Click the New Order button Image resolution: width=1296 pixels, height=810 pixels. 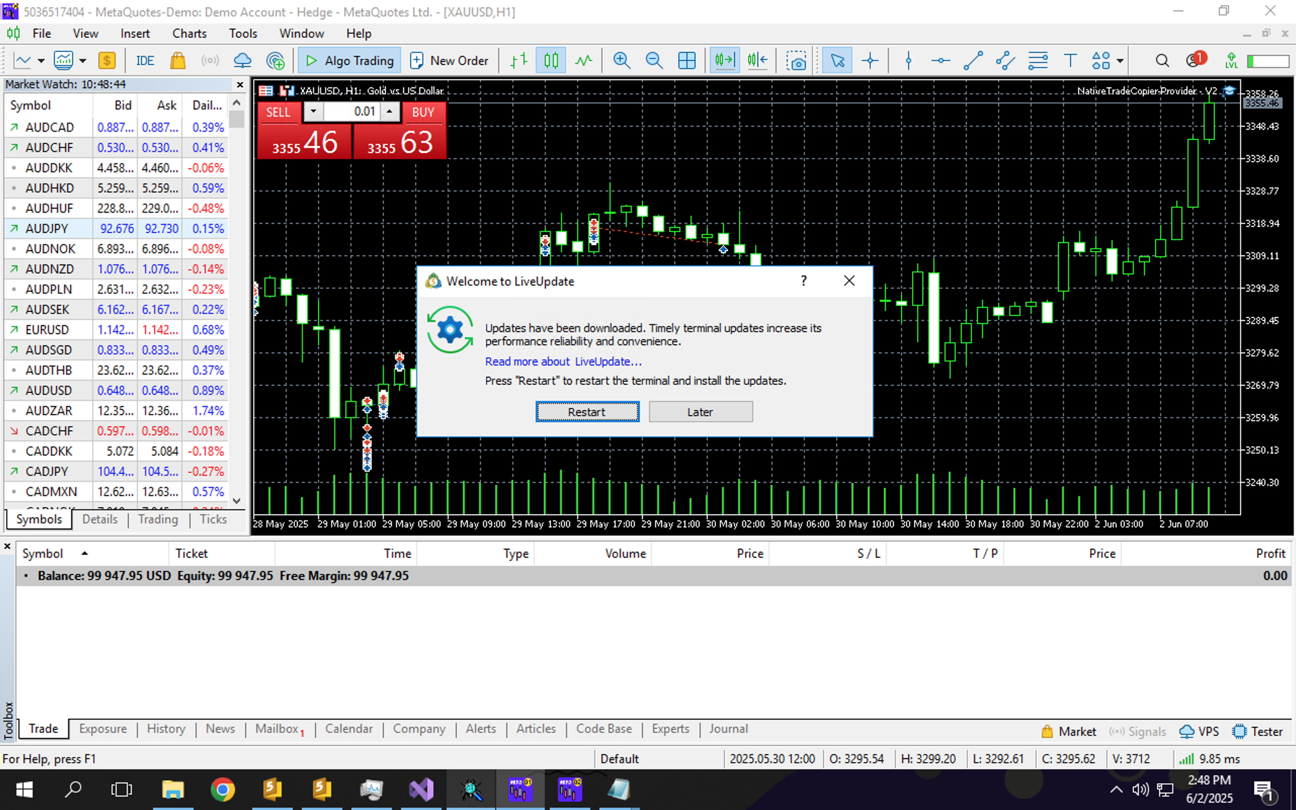[x=449, y=61]
